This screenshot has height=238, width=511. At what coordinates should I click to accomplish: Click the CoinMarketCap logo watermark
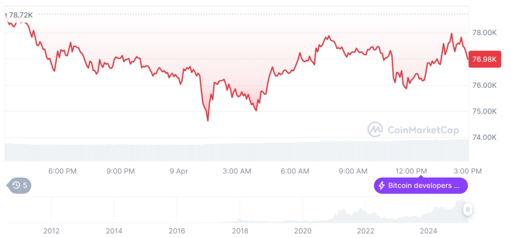(375, 129)
